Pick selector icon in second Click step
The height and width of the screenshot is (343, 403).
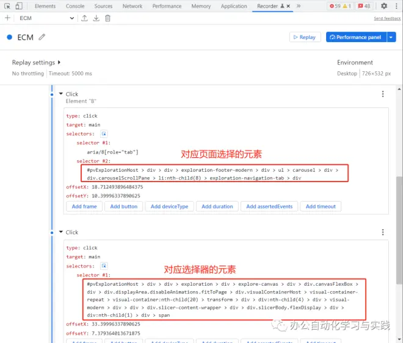(x=104, y=266)
